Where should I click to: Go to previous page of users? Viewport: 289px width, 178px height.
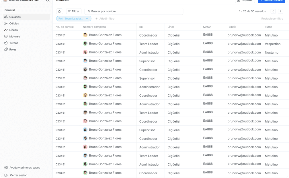coord(273,11)
